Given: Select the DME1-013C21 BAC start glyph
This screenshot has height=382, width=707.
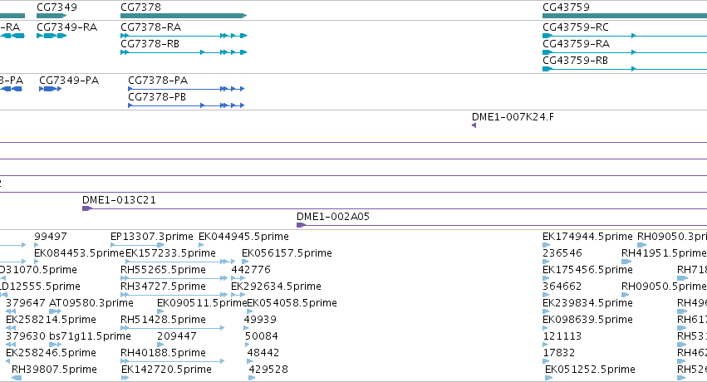Looking at the screenshot, I should tap(87, 208).
